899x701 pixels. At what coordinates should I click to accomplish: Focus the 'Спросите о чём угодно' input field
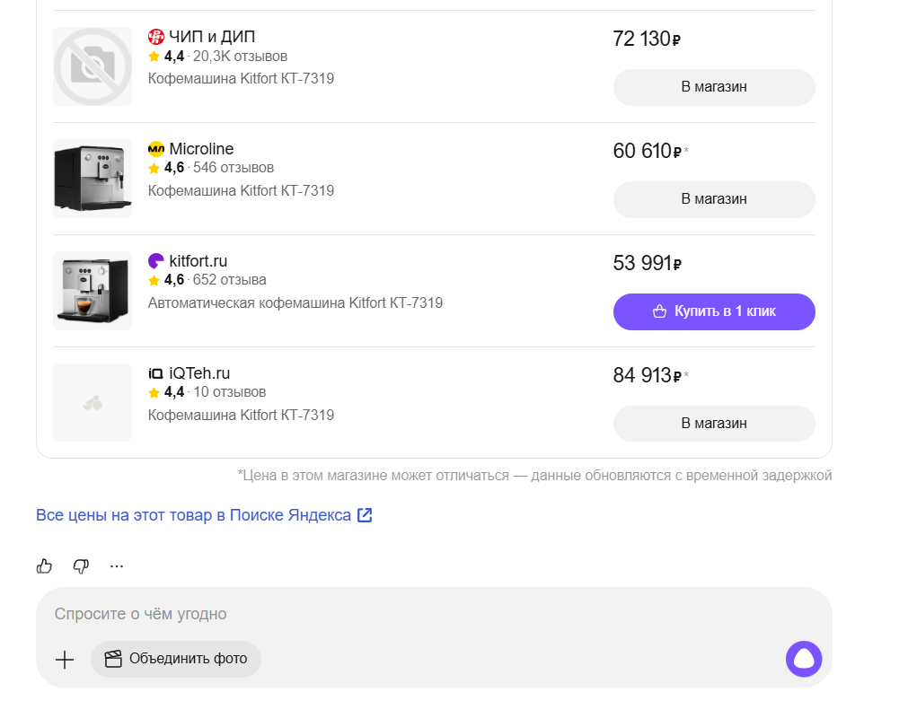point(404,614)
